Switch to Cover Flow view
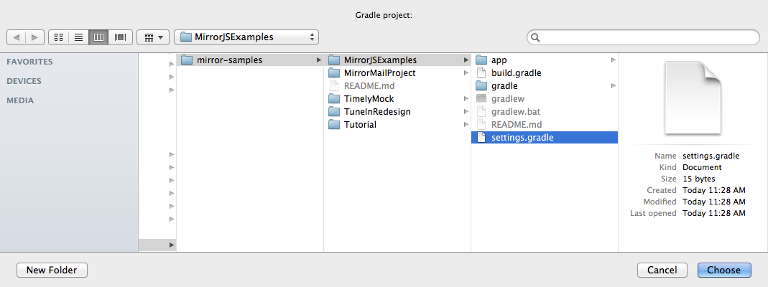 point(119,37)
